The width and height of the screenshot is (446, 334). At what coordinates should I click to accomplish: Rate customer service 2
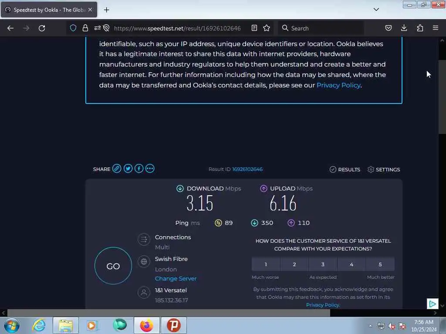tap(294, 264)
